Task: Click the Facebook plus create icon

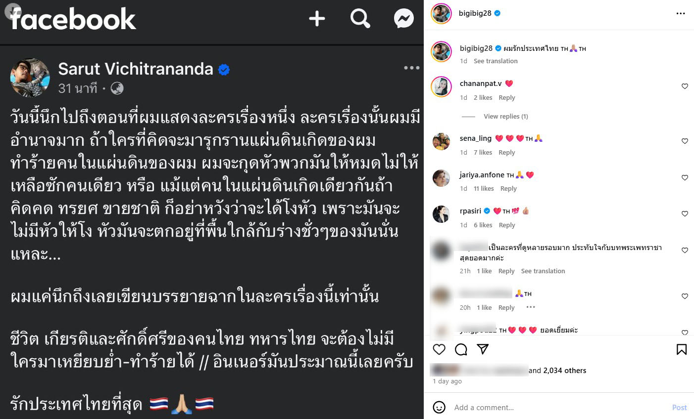Action: [317, 19]
